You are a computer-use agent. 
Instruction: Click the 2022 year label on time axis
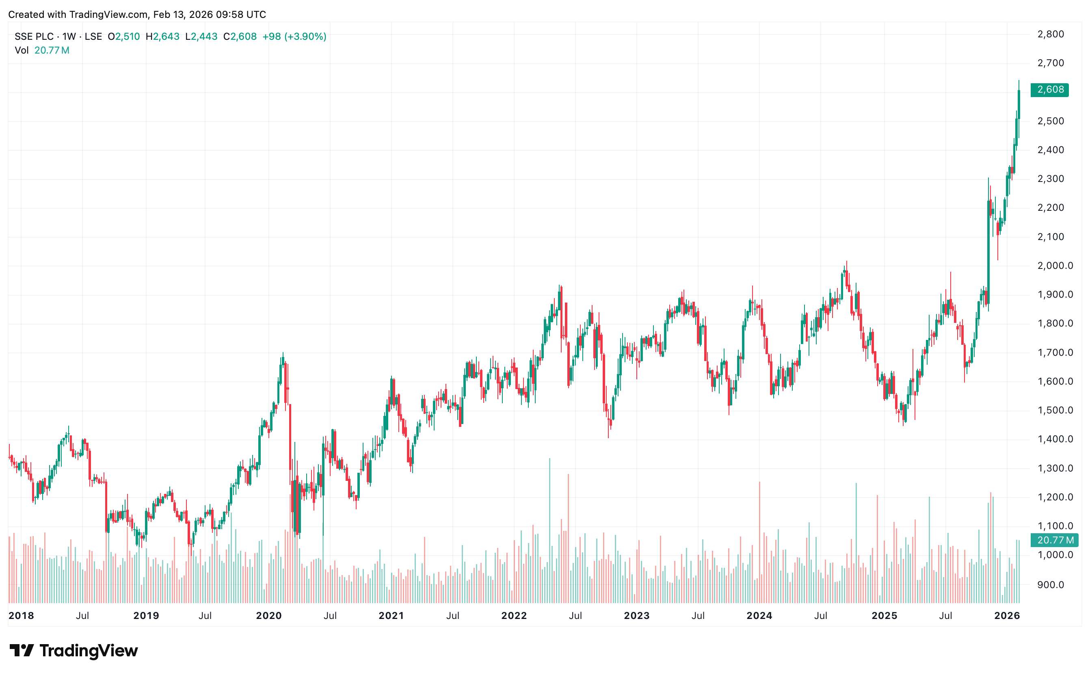(514, 616)
